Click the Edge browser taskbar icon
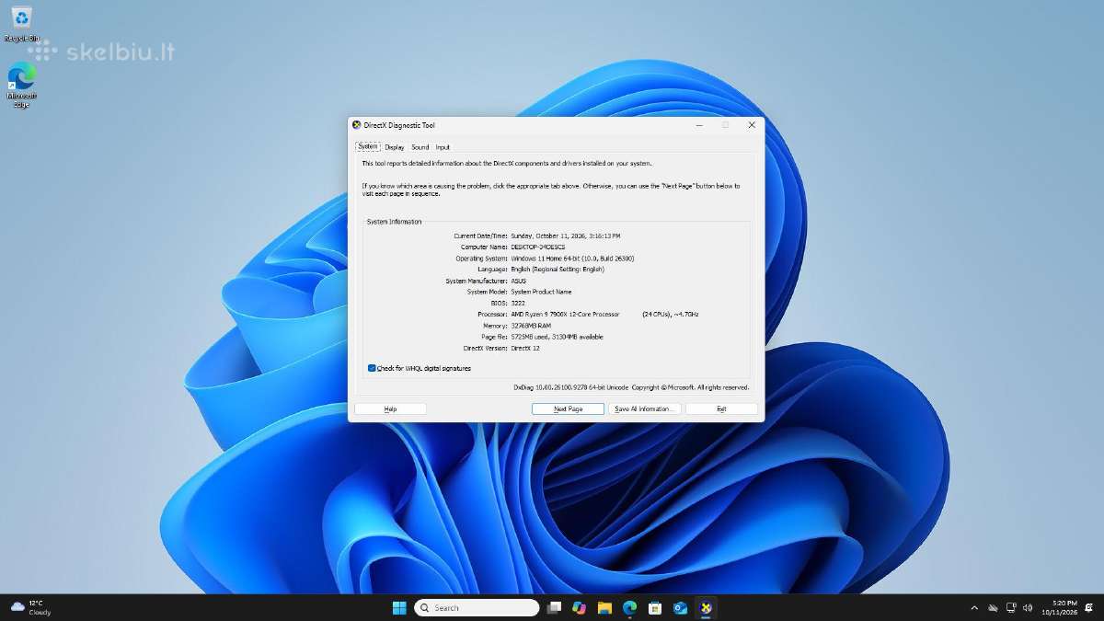 [x=630, y=607]
